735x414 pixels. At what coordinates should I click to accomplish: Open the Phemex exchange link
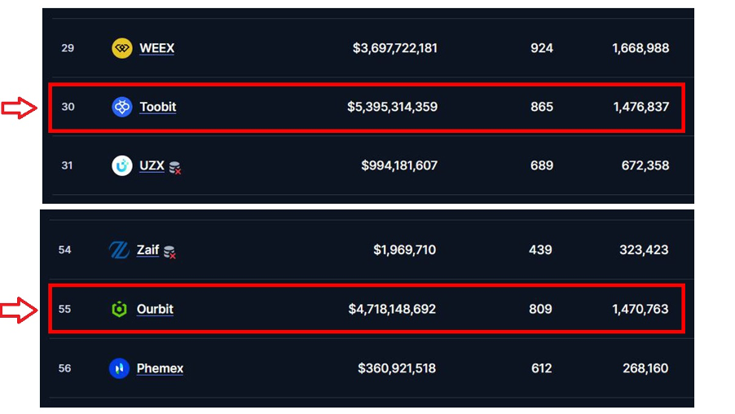pos(160,368)
